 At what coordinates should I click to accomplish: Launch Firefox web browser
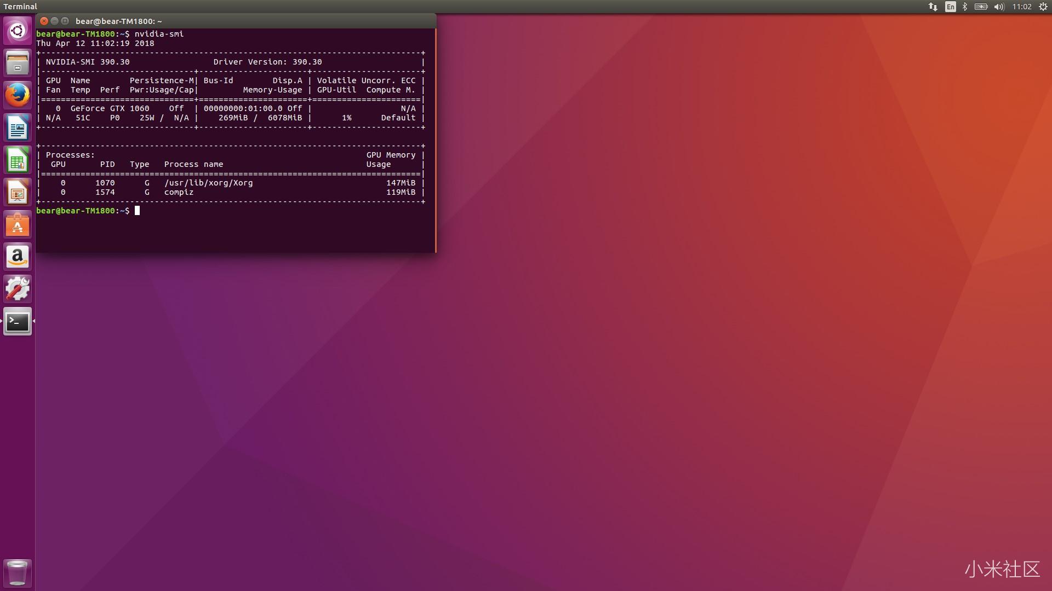point(18,95)
